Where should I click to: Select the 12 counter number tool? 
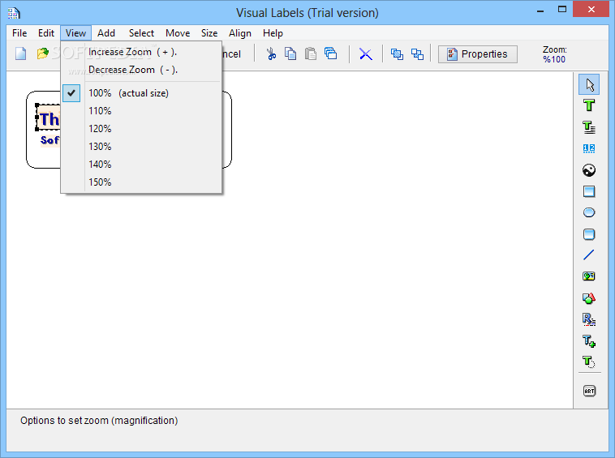(589, 148)
